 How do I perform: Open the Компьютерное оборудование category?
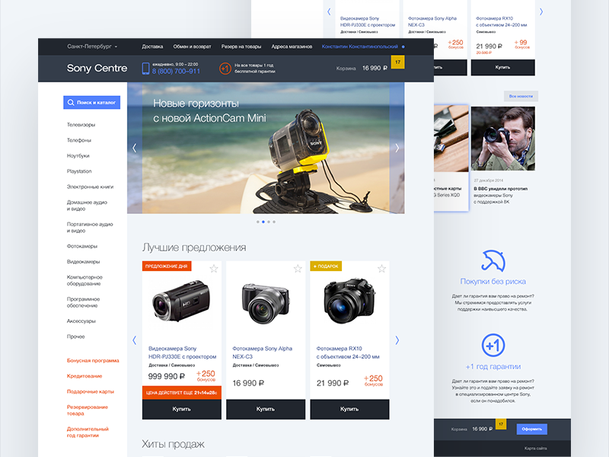84,280
